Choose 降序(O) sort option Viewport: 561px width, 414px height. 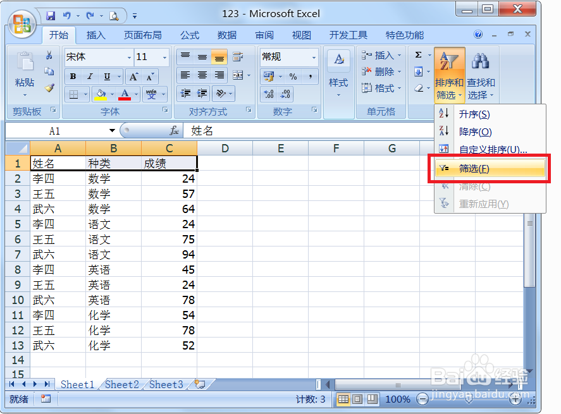pyautogui.click(x=490, y=132)
